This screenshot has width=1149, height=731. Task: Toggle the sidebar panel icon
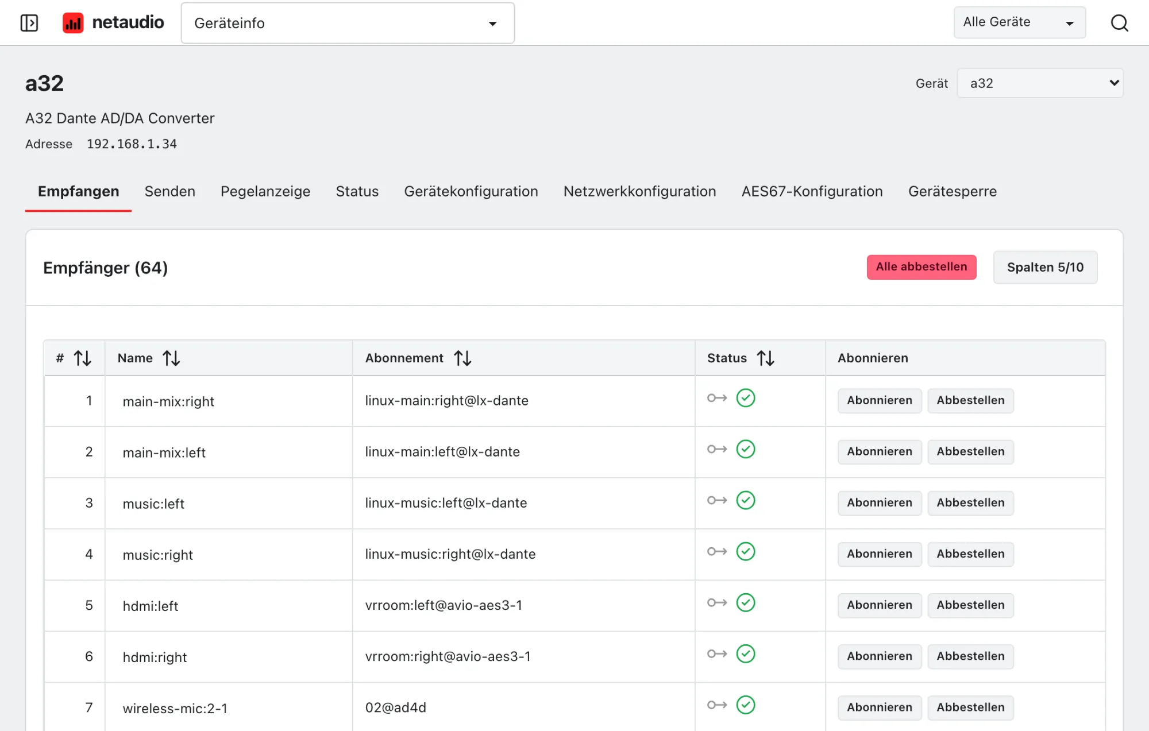click(29, 23)
